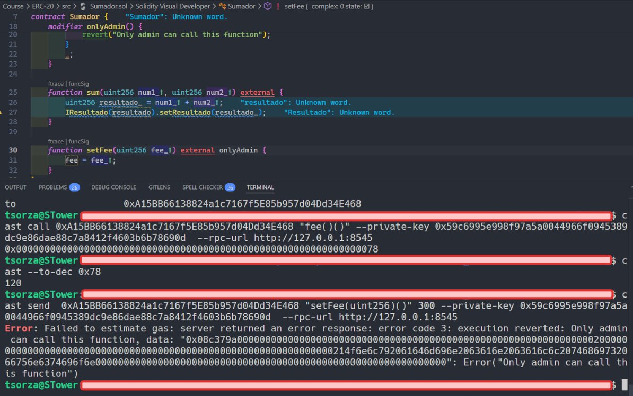Click line number 27 in the gutter
633x396 pixels.
13,112
